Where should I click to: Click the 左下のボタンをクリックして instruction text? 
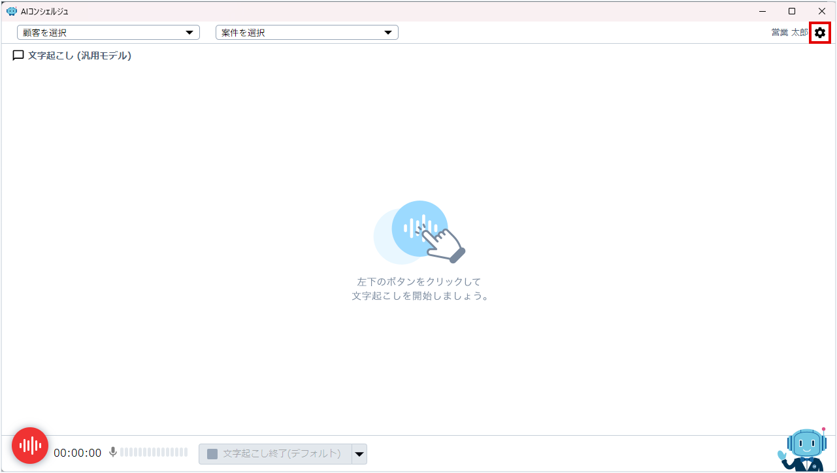[419, 282]
